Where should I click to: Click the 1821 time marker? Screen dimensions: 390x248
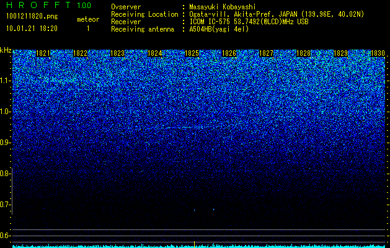43,53
